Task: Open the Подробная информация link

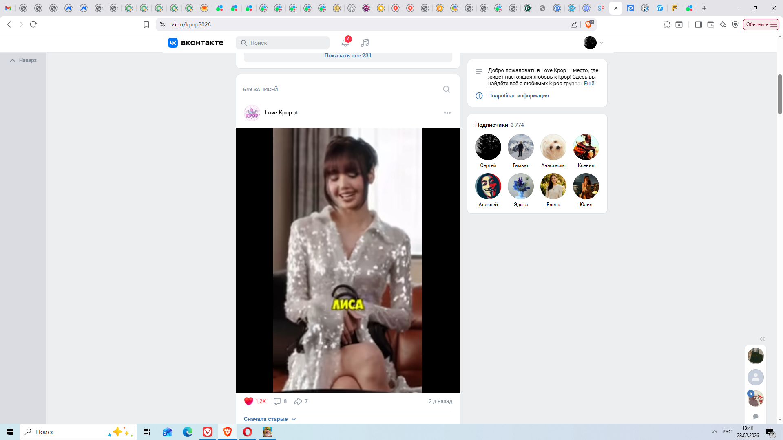Action: click(518, 96)
